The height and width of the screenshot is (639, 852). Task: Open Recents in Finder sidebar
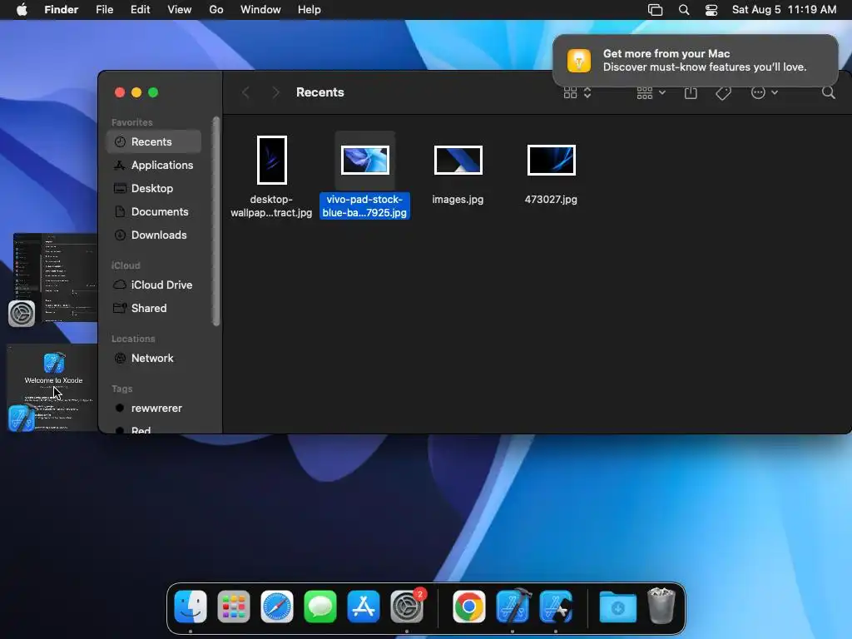coord(154,141)
